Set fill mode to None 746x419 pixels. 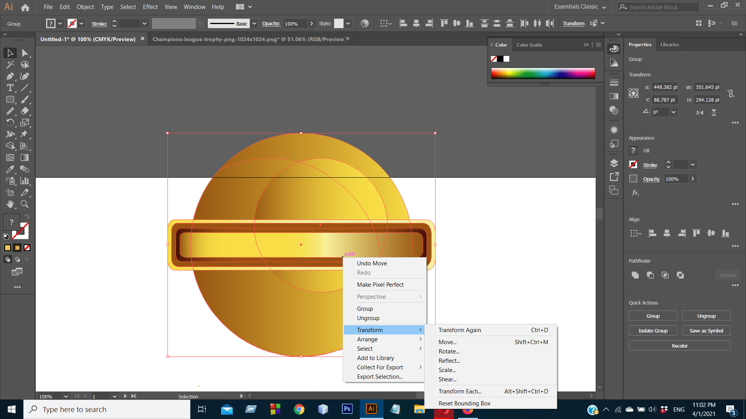[x=27, y=248]
